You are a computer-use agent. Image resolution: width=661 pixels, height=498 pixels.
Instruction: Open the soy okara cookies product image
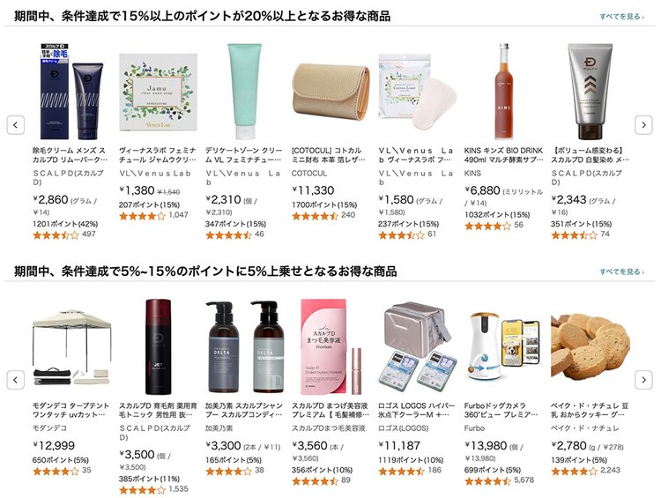tap(590, 346)
